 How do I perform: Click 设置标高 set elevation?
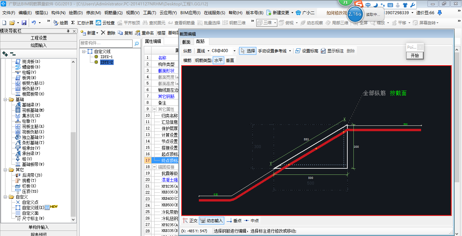(x=307, y=51)
